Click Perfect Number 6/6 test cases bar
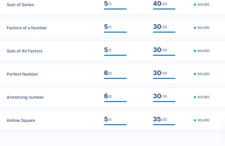Image resolution: width=225 pixels, height=146 pixels. (x=115, y=78)
